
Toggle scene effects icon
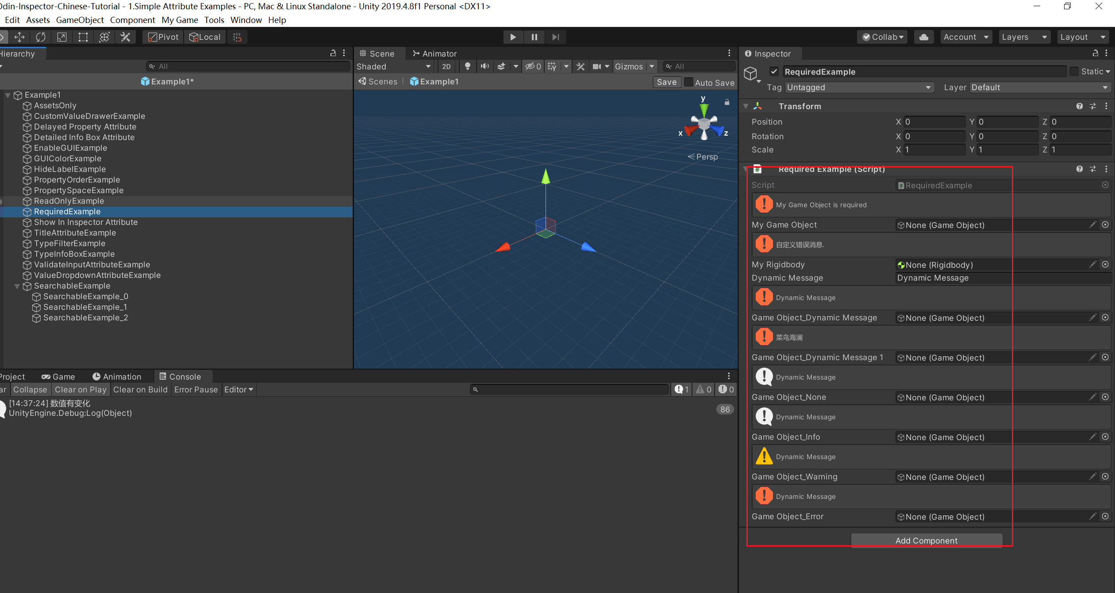point(501,66)
